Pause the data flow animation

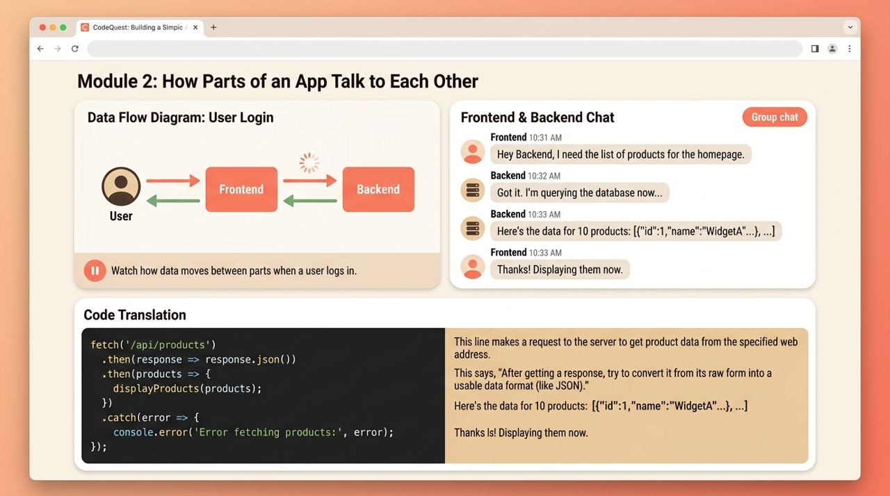95,270
